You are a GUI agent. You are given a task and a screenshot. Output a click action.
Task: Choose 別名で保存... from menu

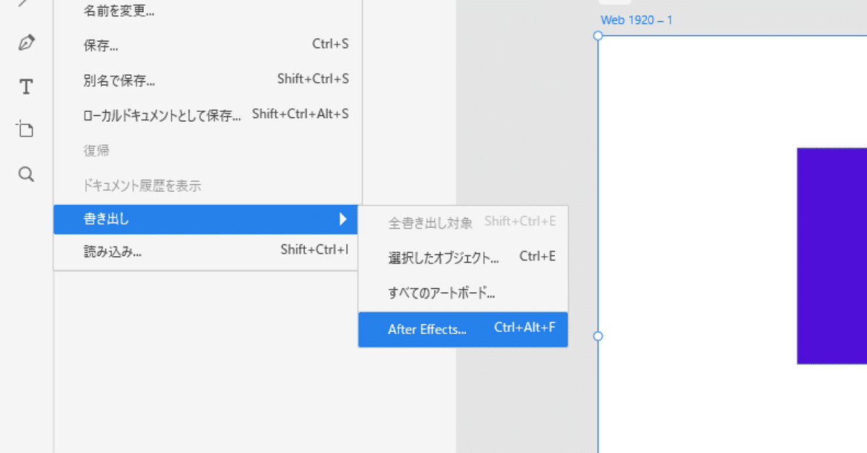pyautogui.click(x=208, y=79)
